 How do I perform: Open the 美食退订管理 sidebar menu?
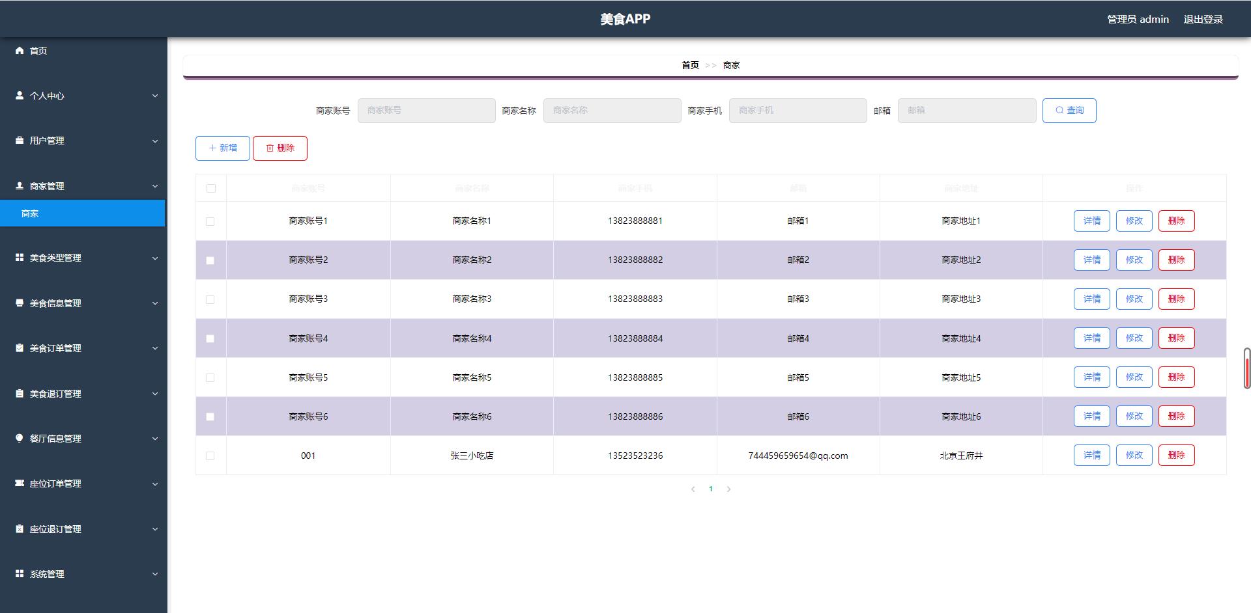(x=55, y=394)
